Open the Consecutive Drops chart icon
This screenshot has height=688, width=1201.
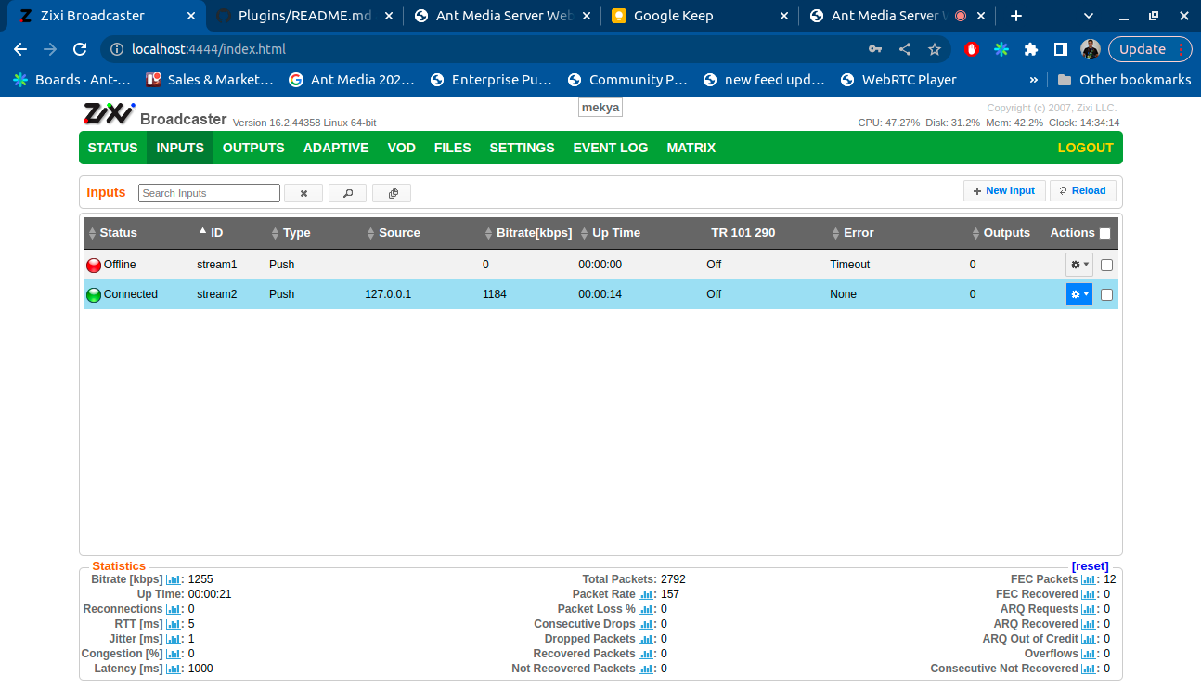click(x=646, y=624)
